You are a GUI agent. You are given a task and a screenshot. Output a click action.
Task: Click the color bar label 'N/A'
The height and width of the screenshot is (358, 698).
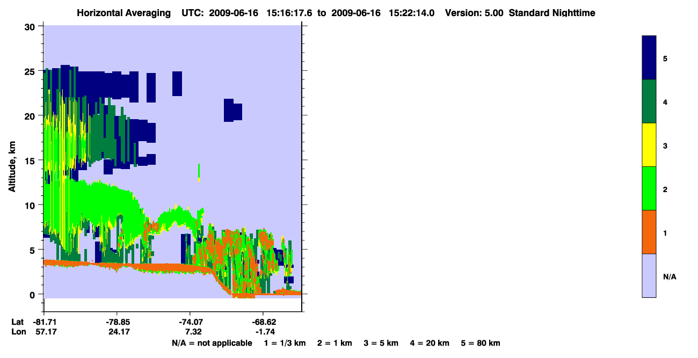pyautogui.click(x=669, y=277)
